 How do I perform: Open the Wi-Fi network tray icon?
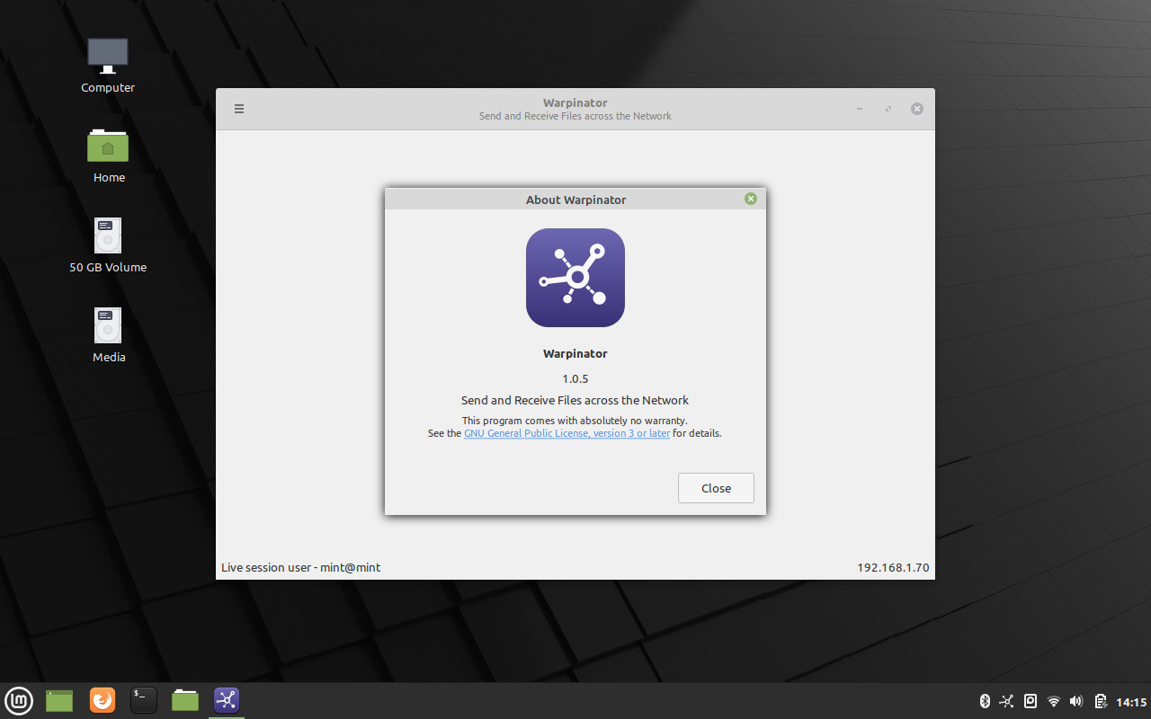tap(1054, 701)
